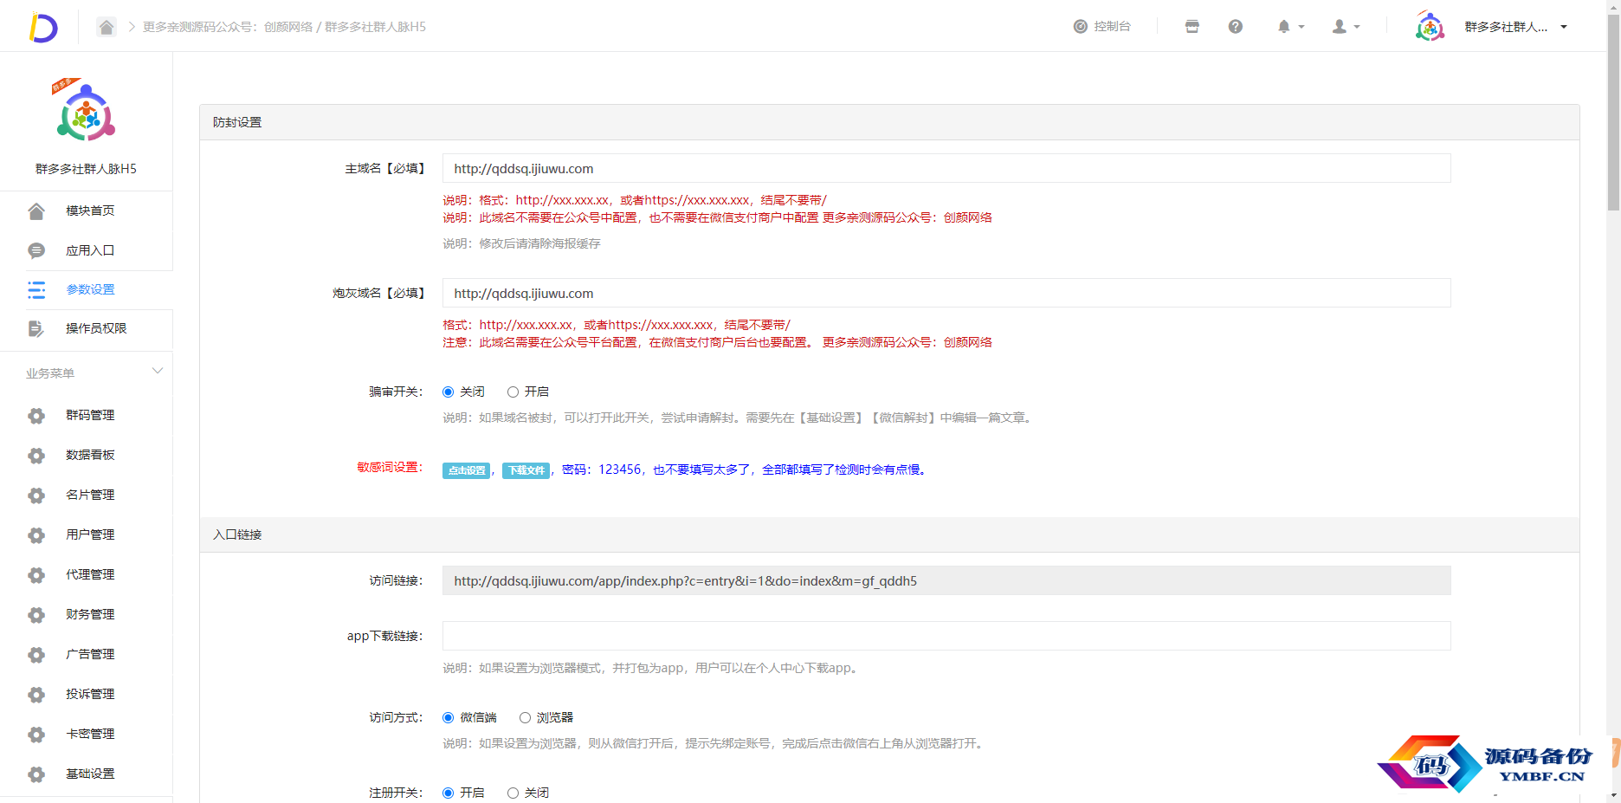
Task: Select 微信端 for 访问方式
Action: pyautogui.click(x=448, y=718)
